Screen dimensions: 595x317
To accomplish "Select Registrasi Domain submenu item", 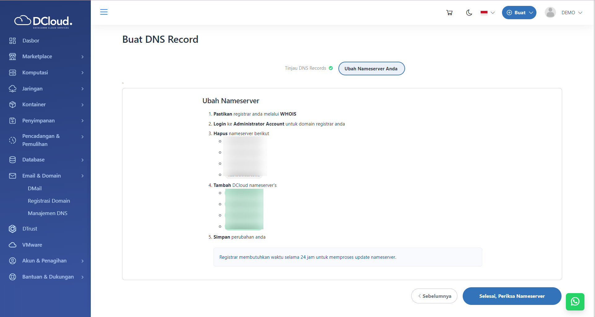I will point(49,201).
